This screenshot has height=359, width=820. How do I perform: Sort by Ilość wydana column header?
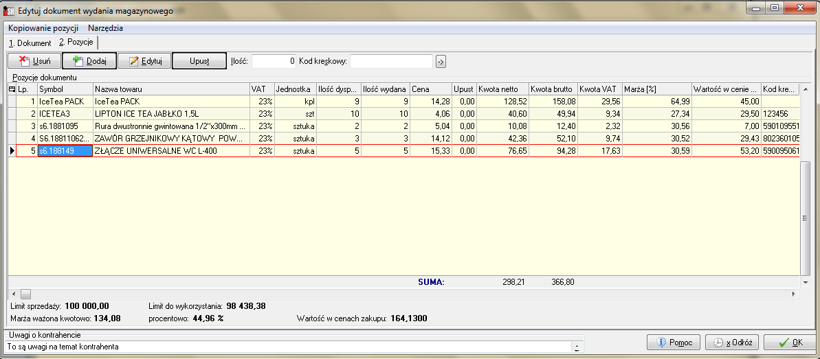pyautogui.click(x=386, y=89)
